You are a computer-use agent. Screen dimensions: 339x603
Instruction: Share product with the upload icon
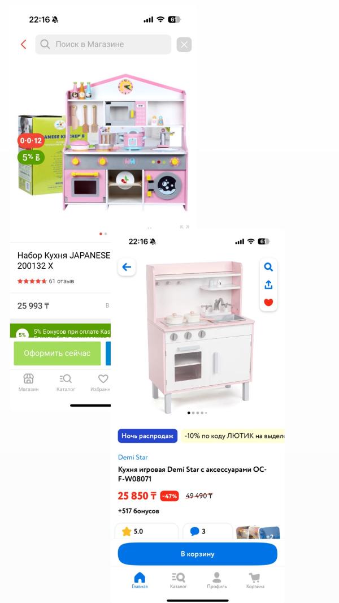coord(268,285)
